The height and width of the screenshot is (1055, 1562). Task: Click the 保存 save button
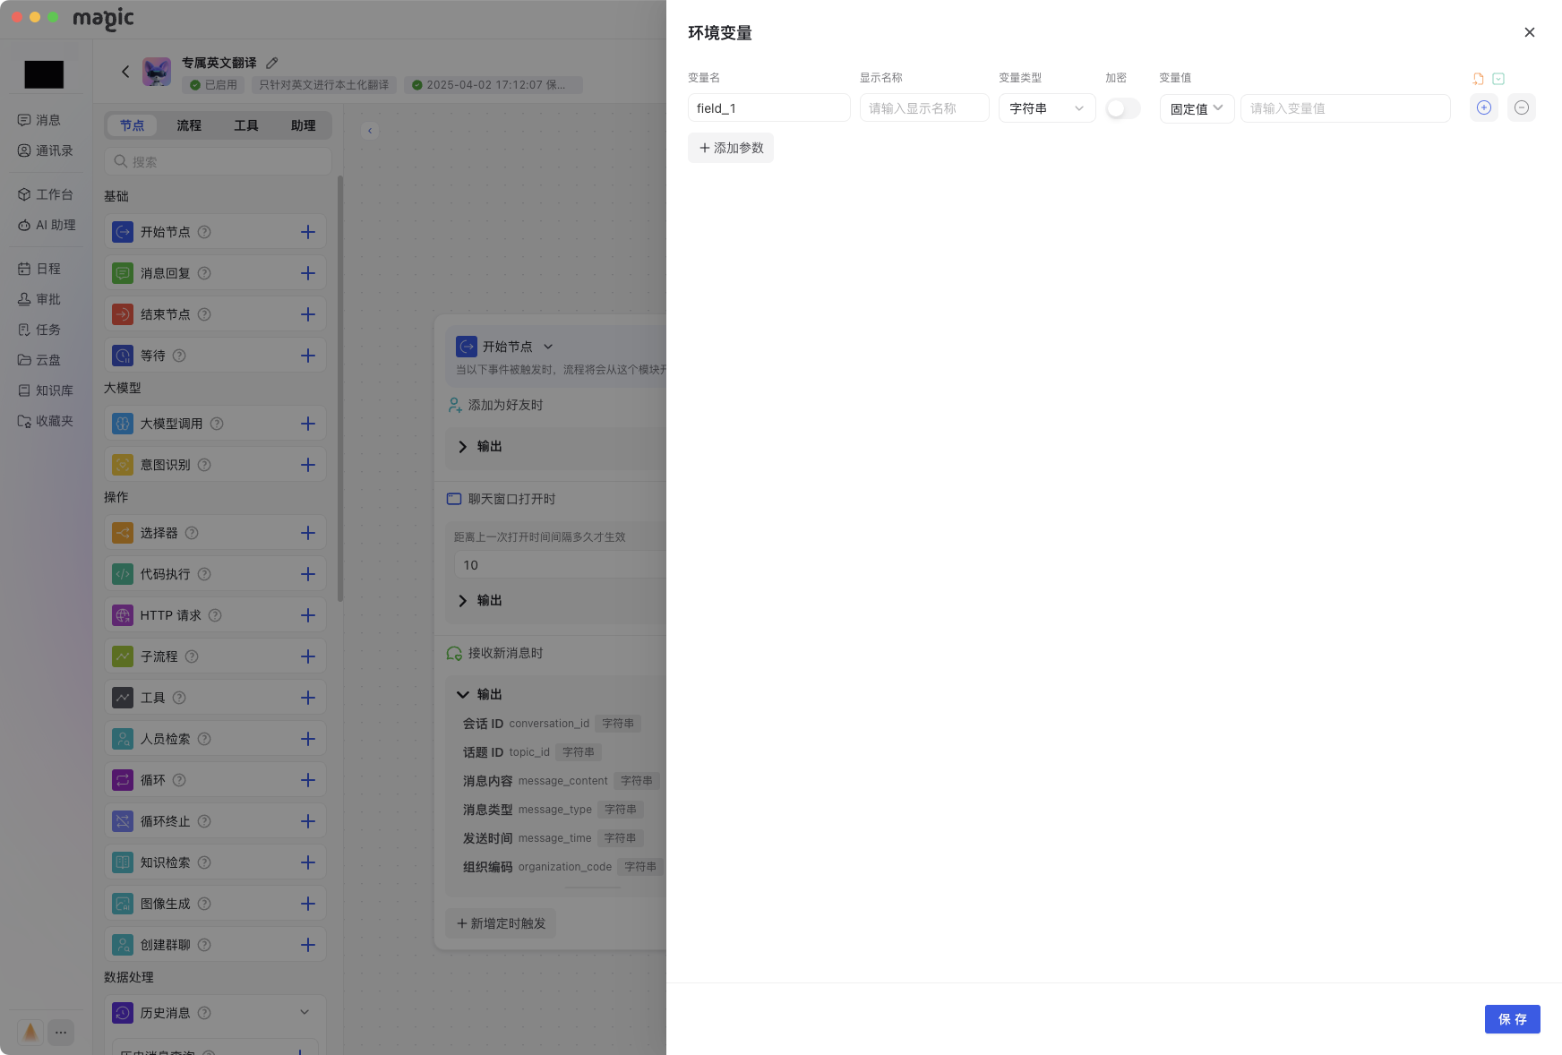click(x=1513, y=1019)
